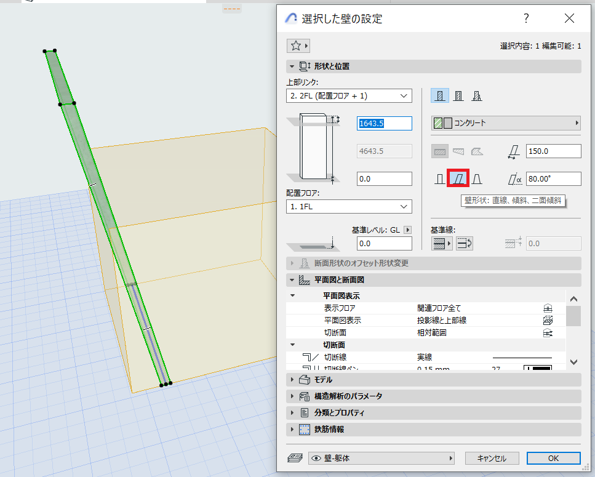Viewport: 595px width, 477px height.
Task: Click the 相対範囲 cut plane icon
Action: point(548,333)
